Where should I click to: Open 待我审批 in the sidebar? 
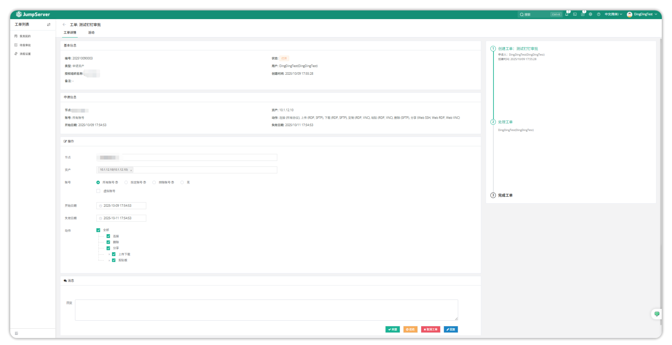(x=25, y=45)
